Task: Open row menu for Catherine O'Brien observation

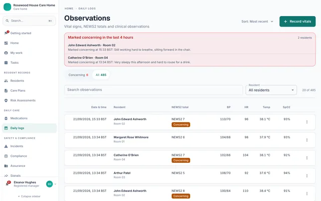Action: point(306,158)
